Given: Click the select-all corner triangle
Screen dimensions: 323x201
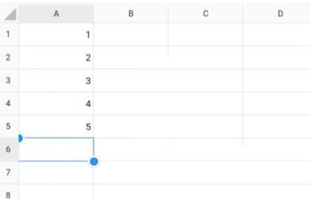Looking at the screenshot, I should (x=11, y=14).
